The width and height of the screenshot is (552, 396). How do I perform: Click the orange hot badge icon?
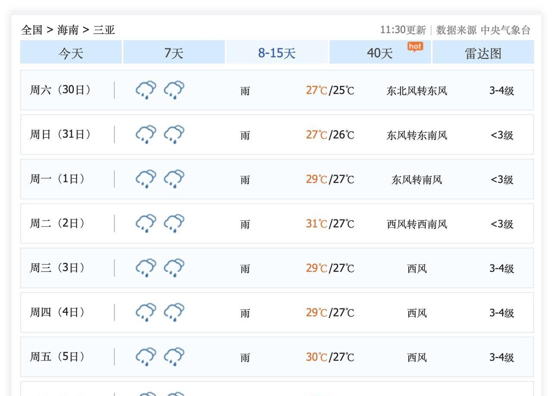(415, 47)
